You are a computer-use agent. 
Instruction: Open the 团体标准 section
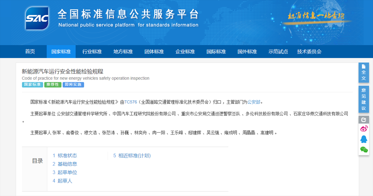click(154, 52)
